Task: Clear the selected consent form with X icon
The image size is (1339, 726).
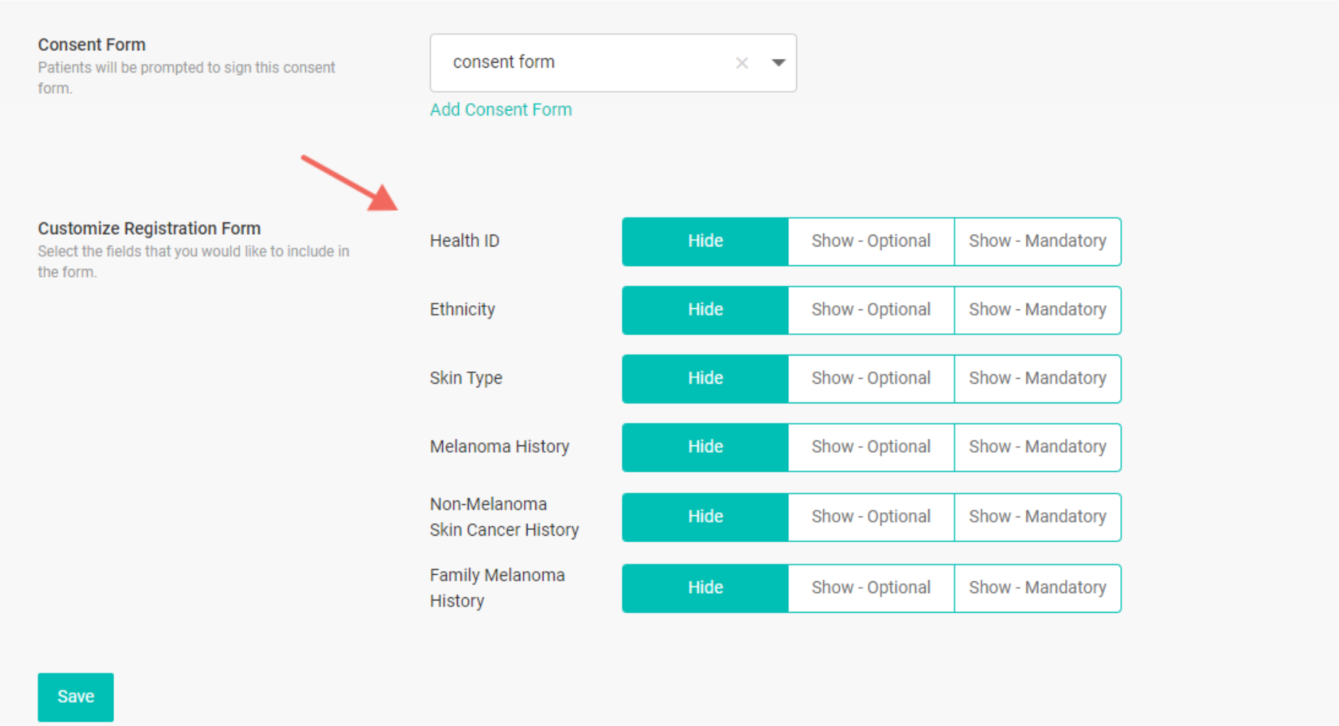Action: point(741,63)
